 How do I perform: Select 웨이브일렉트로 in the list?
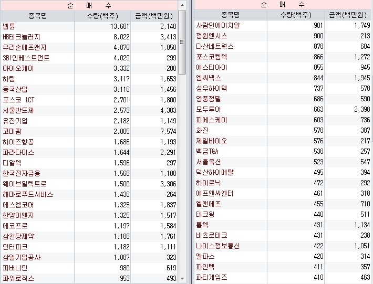coord(24,184)
